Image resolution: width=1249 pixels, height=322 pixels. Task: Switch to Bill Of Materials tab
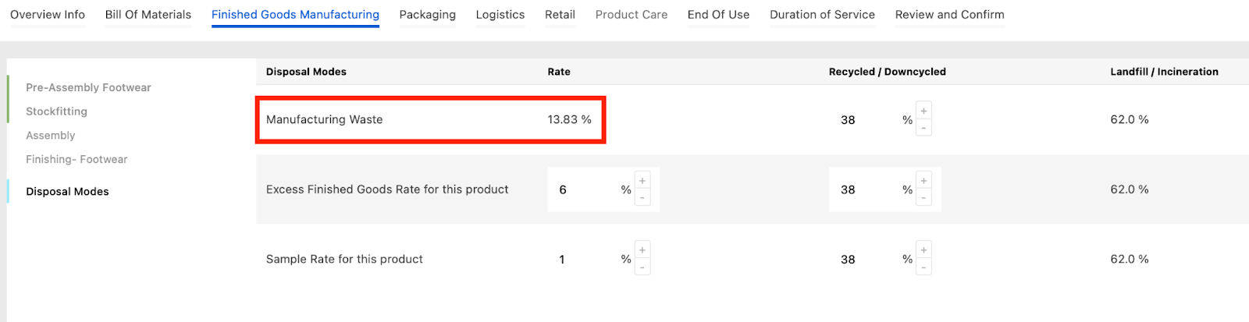click(x=148, y=15)
